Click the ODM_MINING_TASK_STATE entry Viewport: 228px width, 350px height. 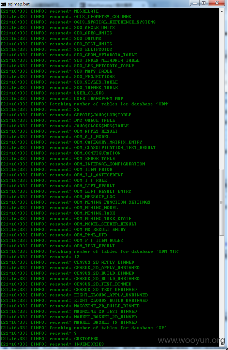click(103, 219)
